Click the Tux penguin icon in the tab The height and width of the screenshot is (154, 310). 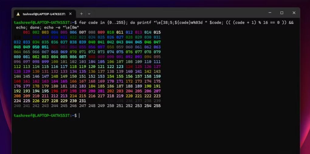pos(18,14)
